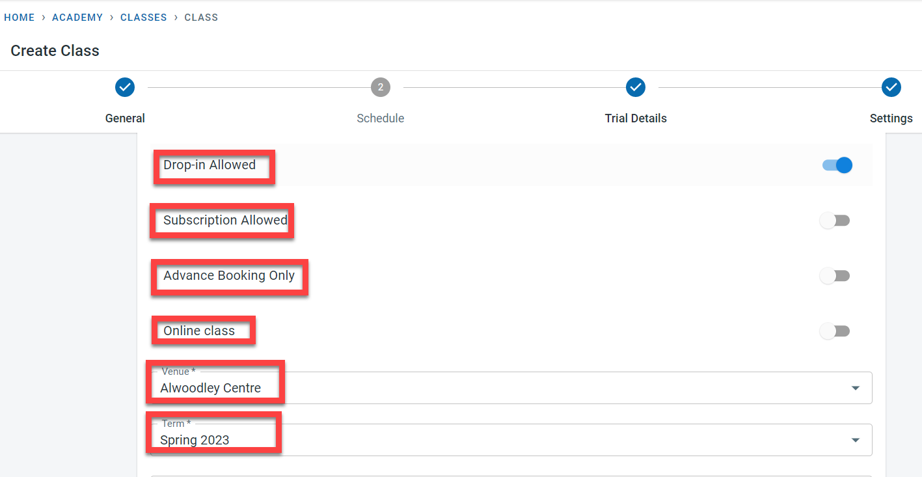
Task: Open the ACADEMY breadcrumb link
Action: click(77, 18)
